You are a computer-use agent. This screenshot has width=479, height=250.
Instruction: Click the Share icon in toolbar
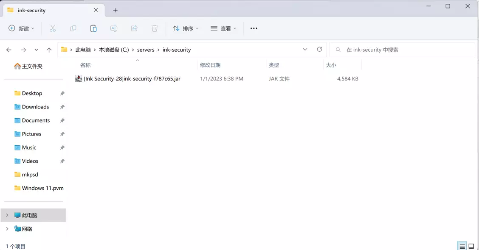pos(134,28)
